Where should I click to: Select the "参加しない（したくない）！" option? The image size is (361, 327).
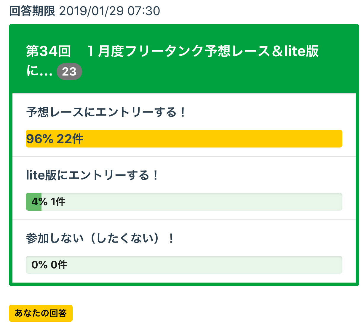click(x=100, y=238)
